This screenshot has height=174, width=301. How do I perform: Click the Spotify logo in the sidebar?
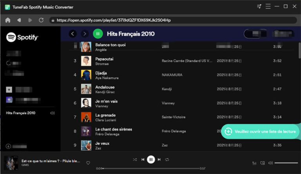pyautogui.click(x=22, y=37)
